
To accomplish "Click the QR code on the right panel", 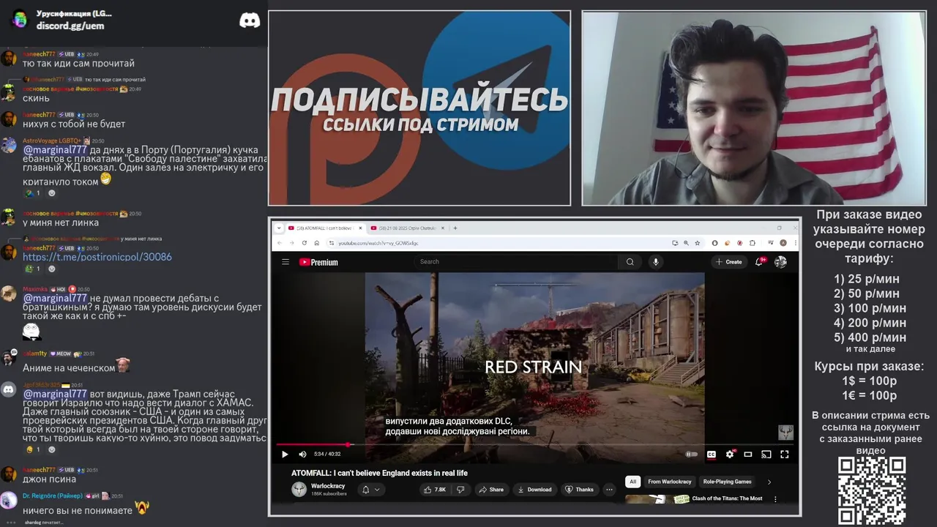I will tap(872, 490).
